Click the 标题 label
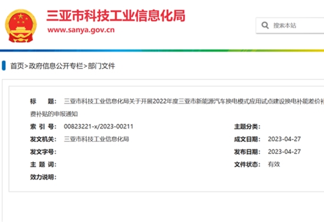 (43, 102)
